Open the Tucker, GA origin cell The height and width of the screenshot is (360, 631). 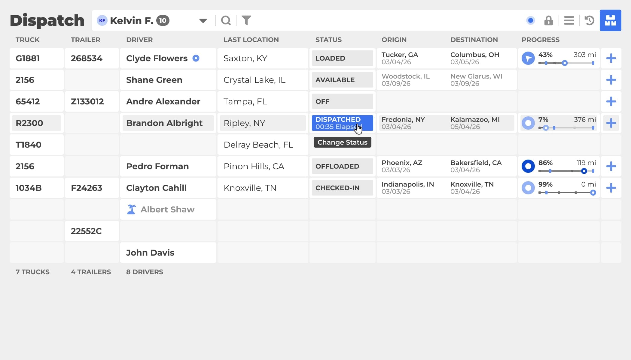(x=400, y=58)
